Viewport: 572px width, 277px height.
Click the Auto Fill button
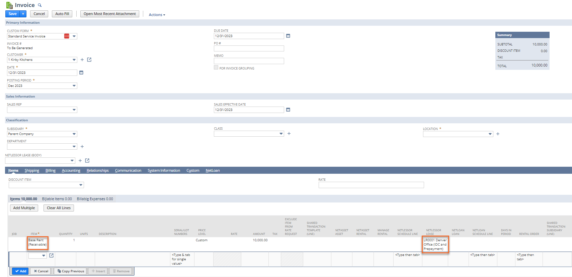(x=62, y=14)
